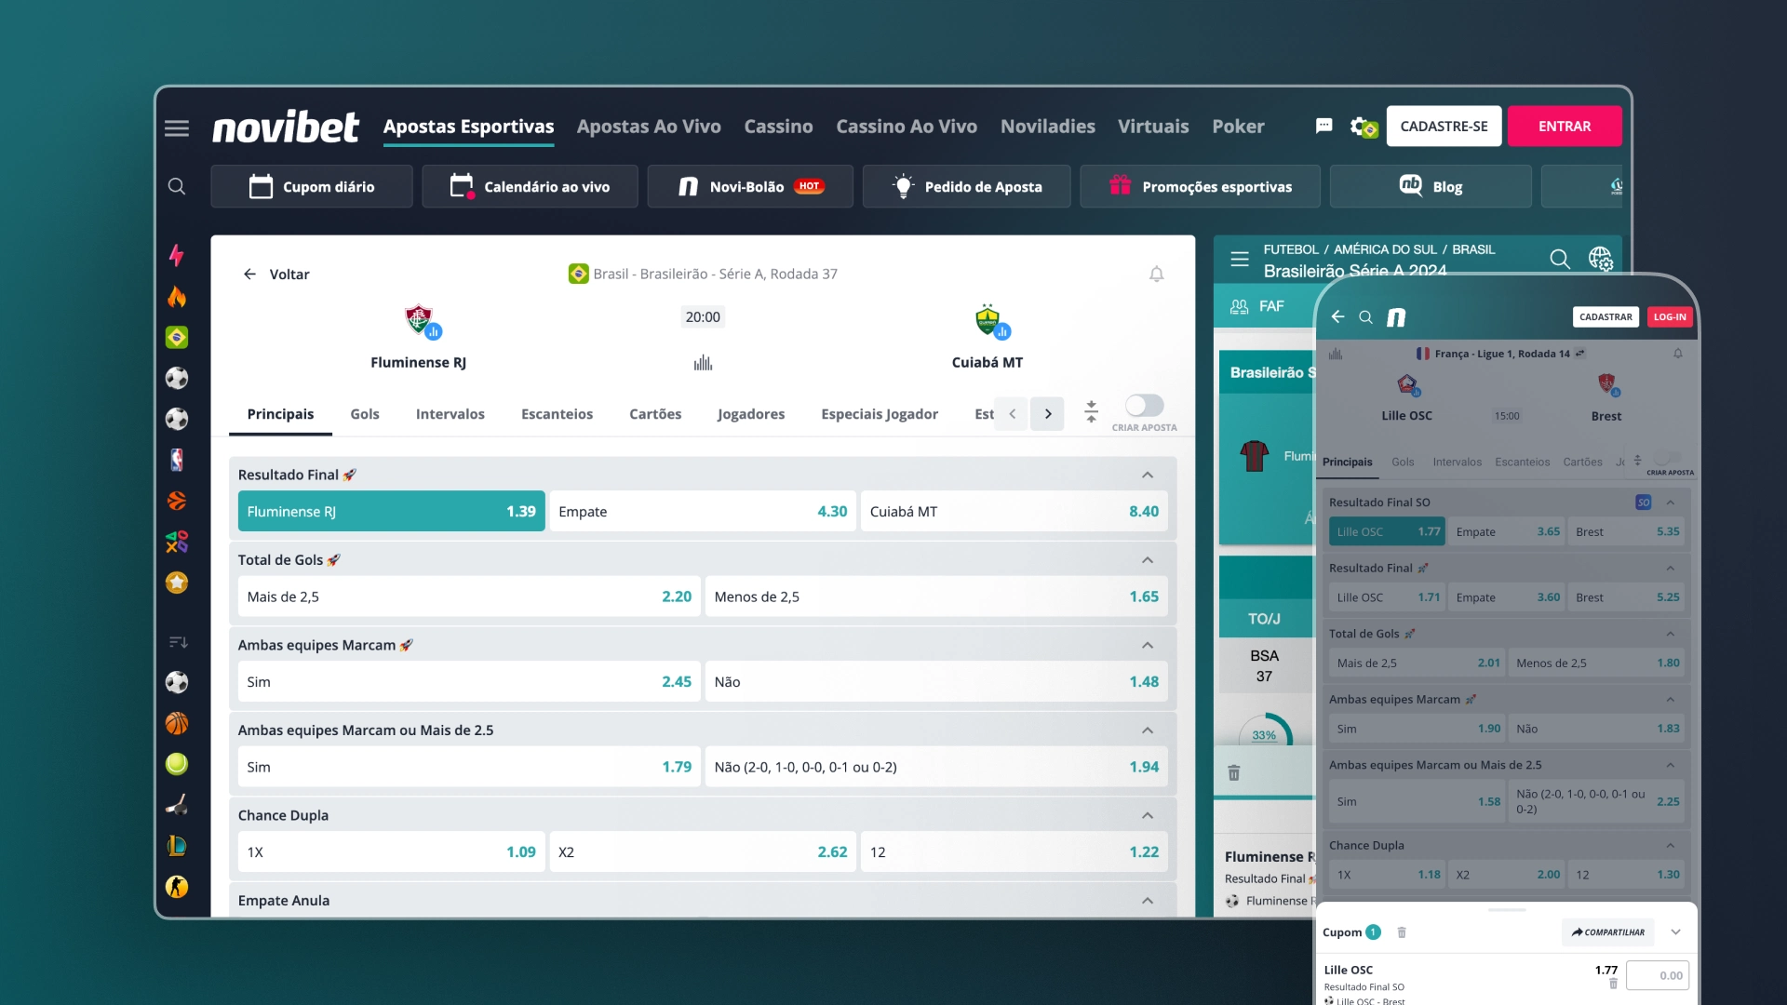This screenshot has width=1787, height=1005.
Task: Click the notification bell for Fluminense match
Action: (x=1156, y=274)
